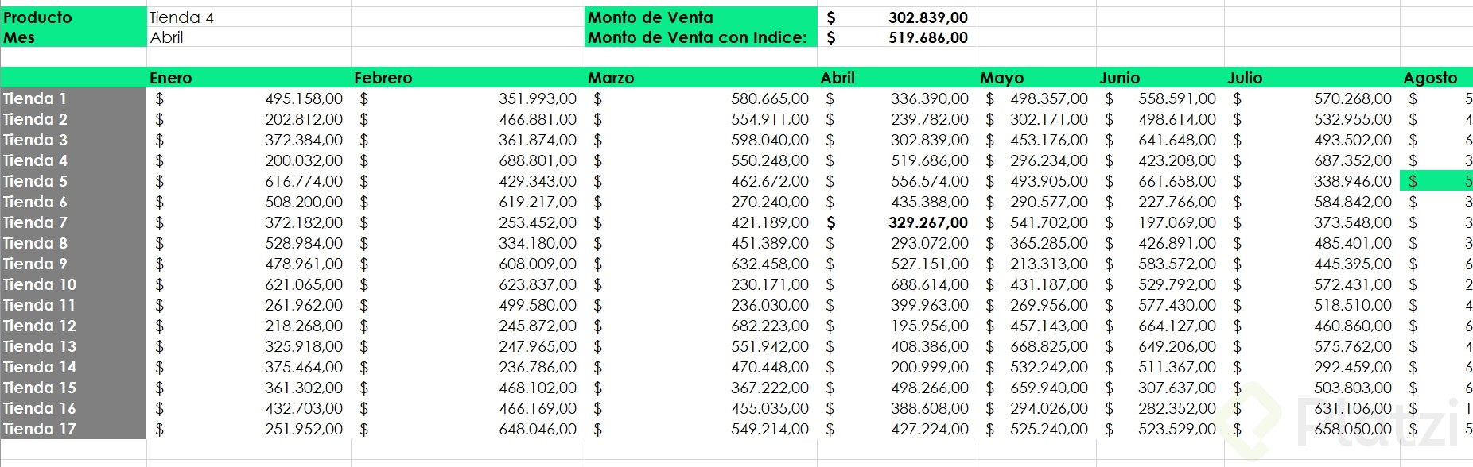
Task: Click the Producto label cell
Action: (38, 17)
